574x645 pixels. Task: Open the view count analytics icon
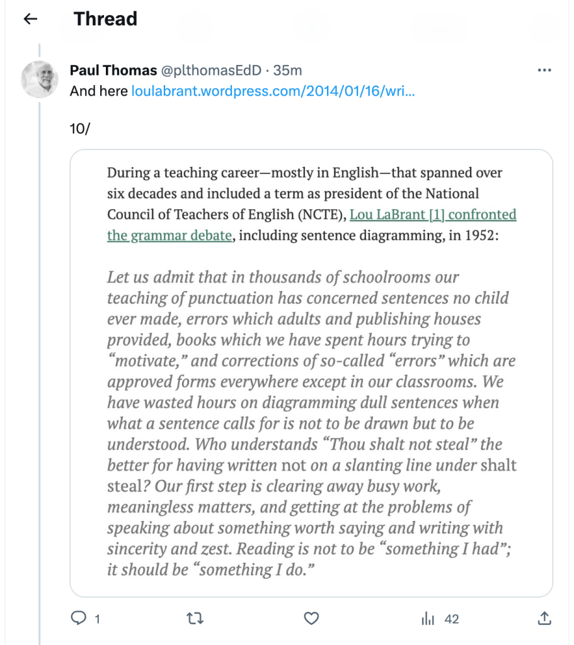tap(428, 619)
